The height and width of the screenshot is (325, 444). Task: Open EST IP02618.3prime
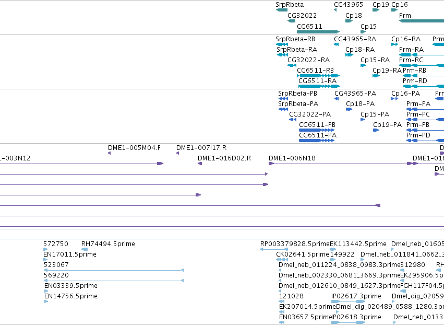coord(356,318)
